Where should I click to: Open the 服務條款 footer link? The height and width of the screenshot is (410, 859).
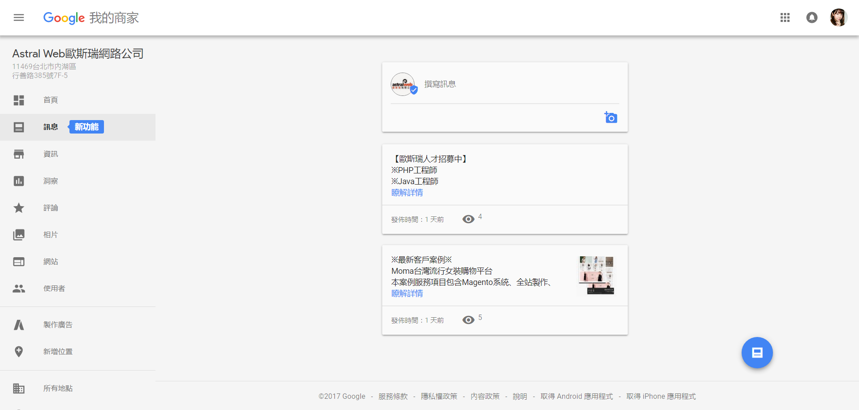tap(393, 397)
